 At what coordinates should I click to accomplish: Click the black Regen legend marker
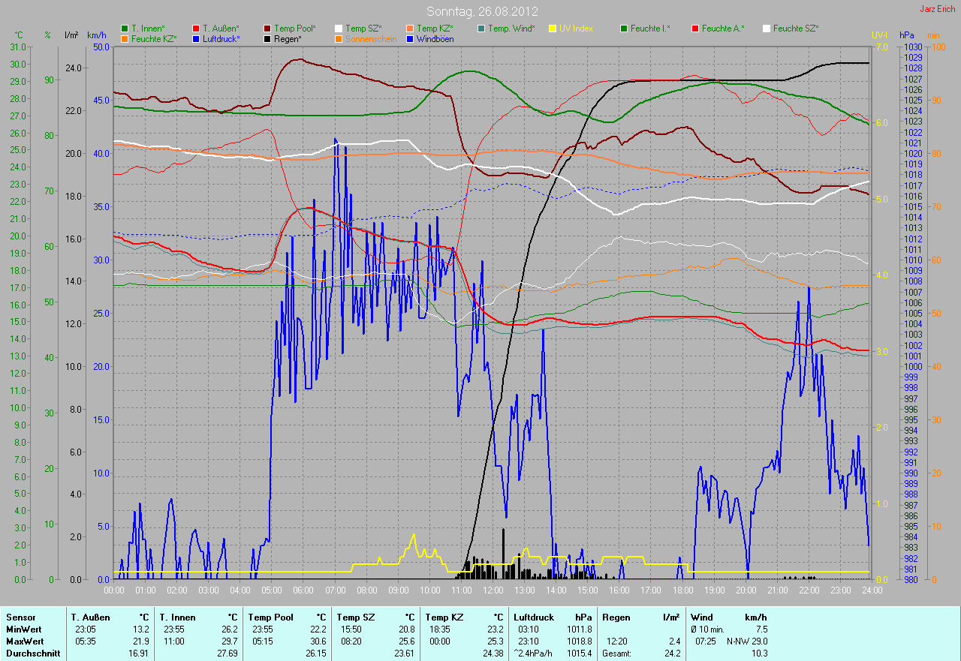coord(268,38)
